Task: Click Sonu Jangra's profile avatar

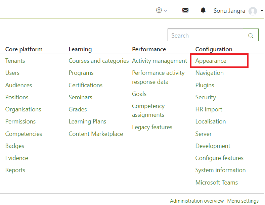Action: click(x=253, y=11)
